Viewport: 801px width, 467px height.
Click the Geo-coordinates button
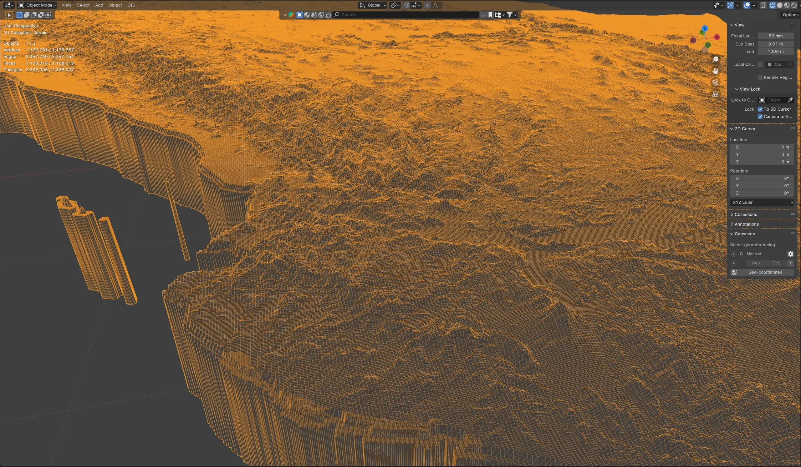pos(765,272)
